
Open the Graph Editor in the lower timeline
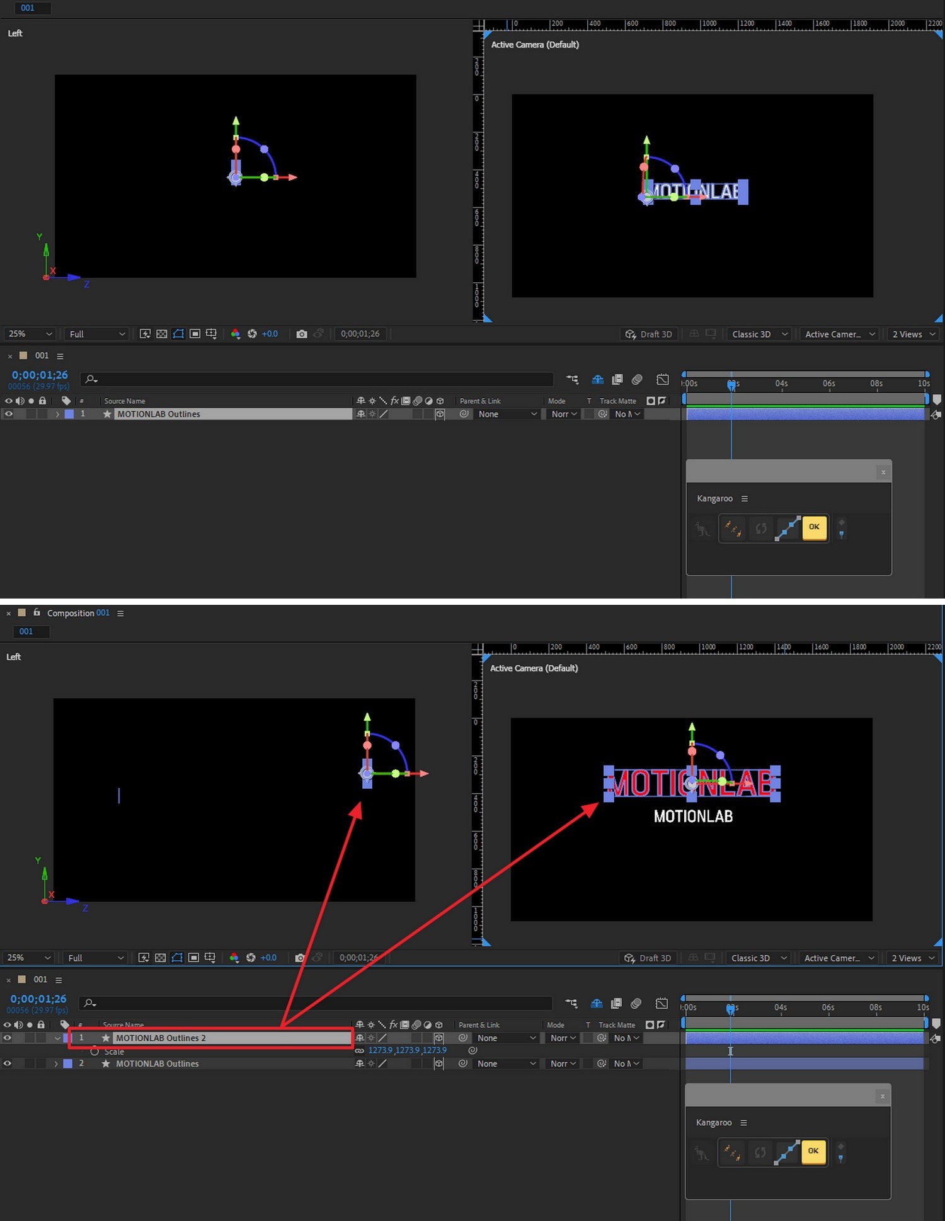661,1003
